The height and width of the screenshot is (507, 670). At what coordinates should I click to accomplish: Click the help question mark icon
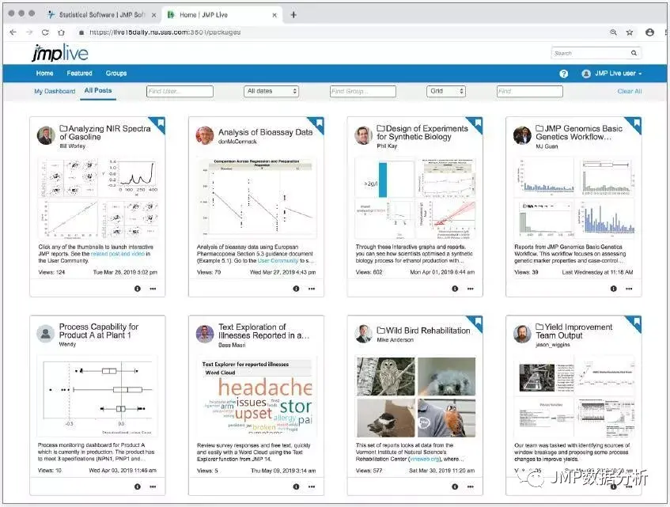tap(563, 74)
